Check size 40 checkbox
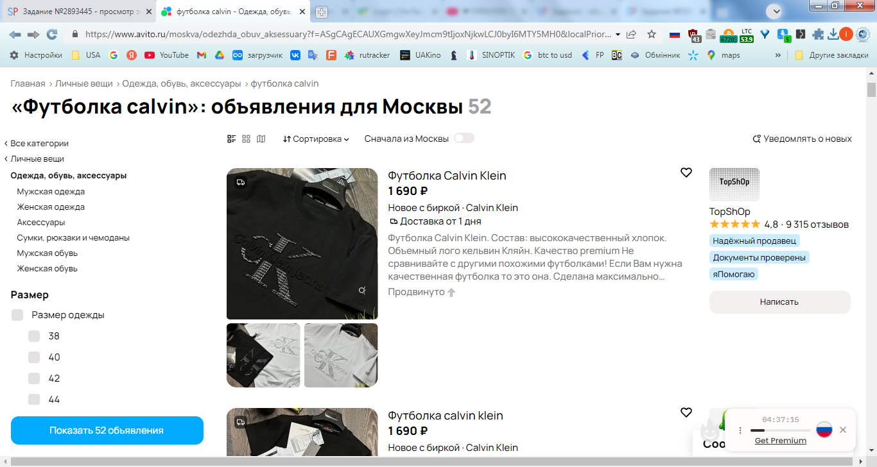The image size is (877, 467). pyautogui.click(x=34, y=357)
